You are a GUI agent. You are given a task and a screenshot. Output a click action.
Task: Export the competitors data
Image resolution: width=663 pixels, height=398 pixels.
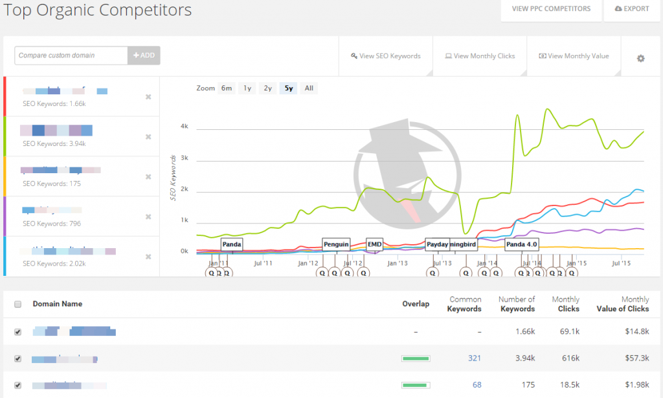(631, 9)
